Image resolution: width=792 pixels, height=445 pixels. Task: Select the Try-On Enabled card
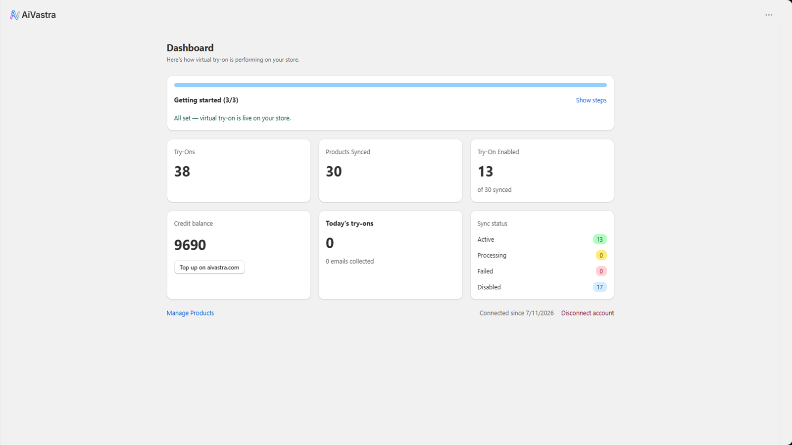[x=542, y=171]
